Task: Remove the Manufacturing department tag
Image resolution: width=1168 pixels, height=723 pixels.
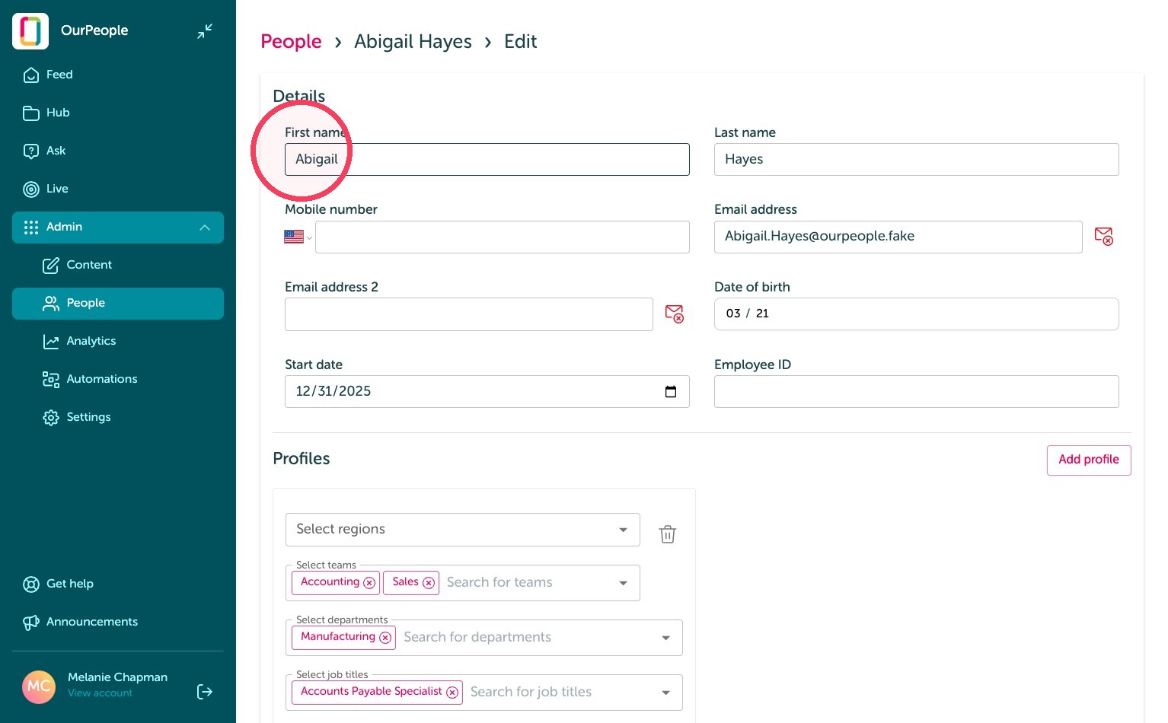Action: [x=385, y=638]
